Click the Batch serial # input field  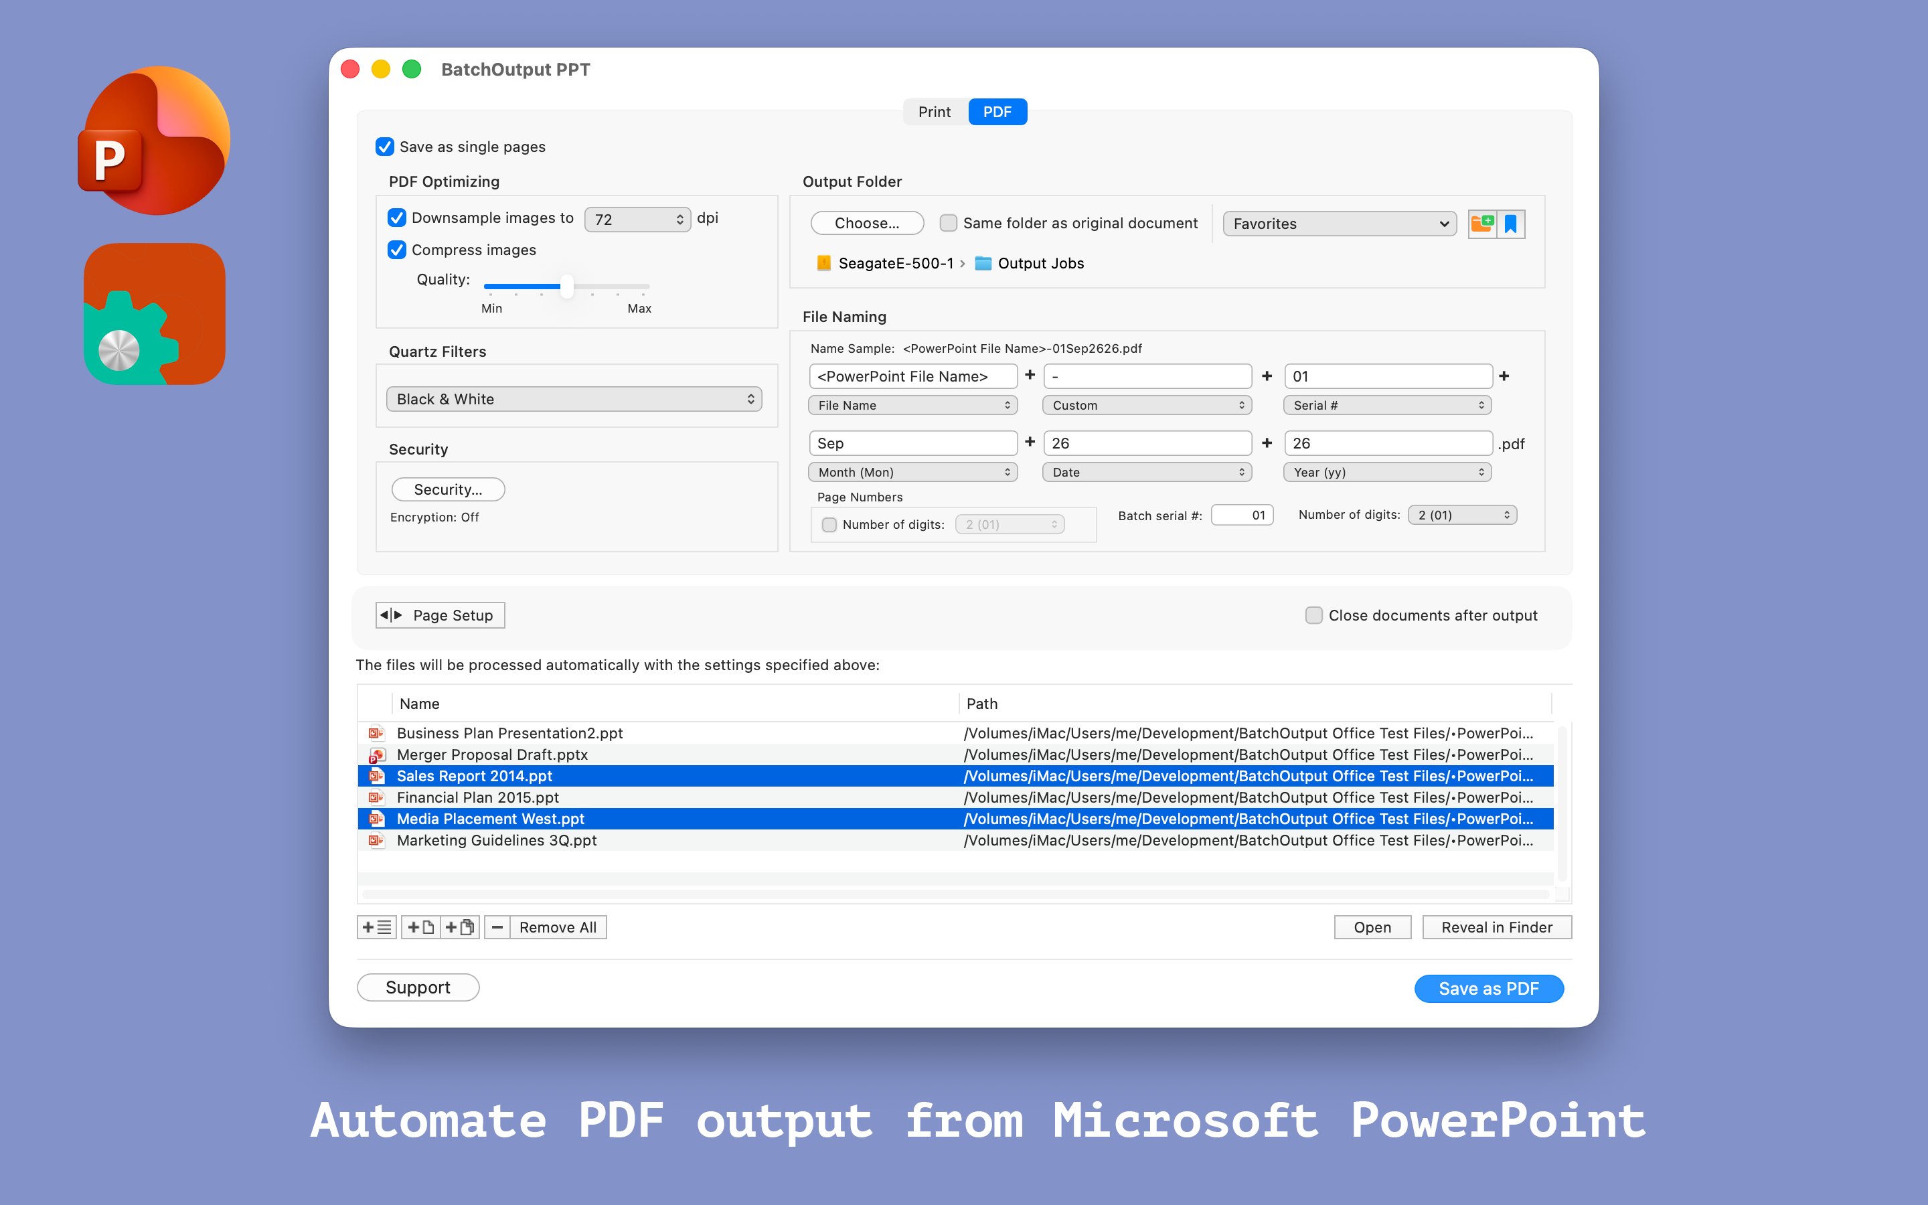(1242, 515)
